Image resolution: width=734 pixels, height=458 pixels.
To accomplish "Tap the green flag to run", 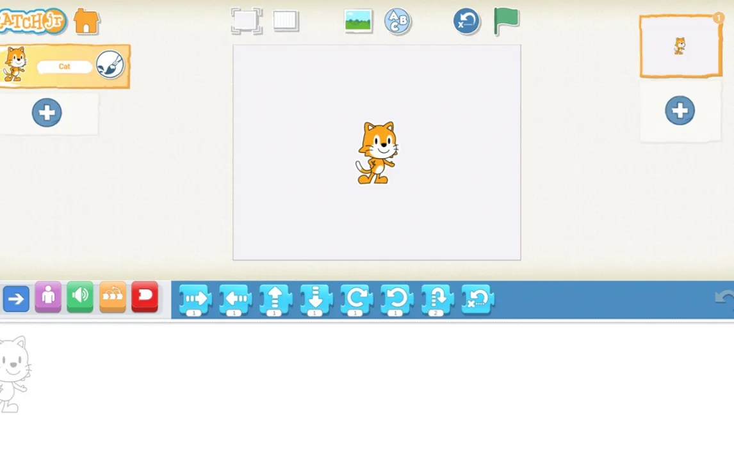I will click(506, 21).
